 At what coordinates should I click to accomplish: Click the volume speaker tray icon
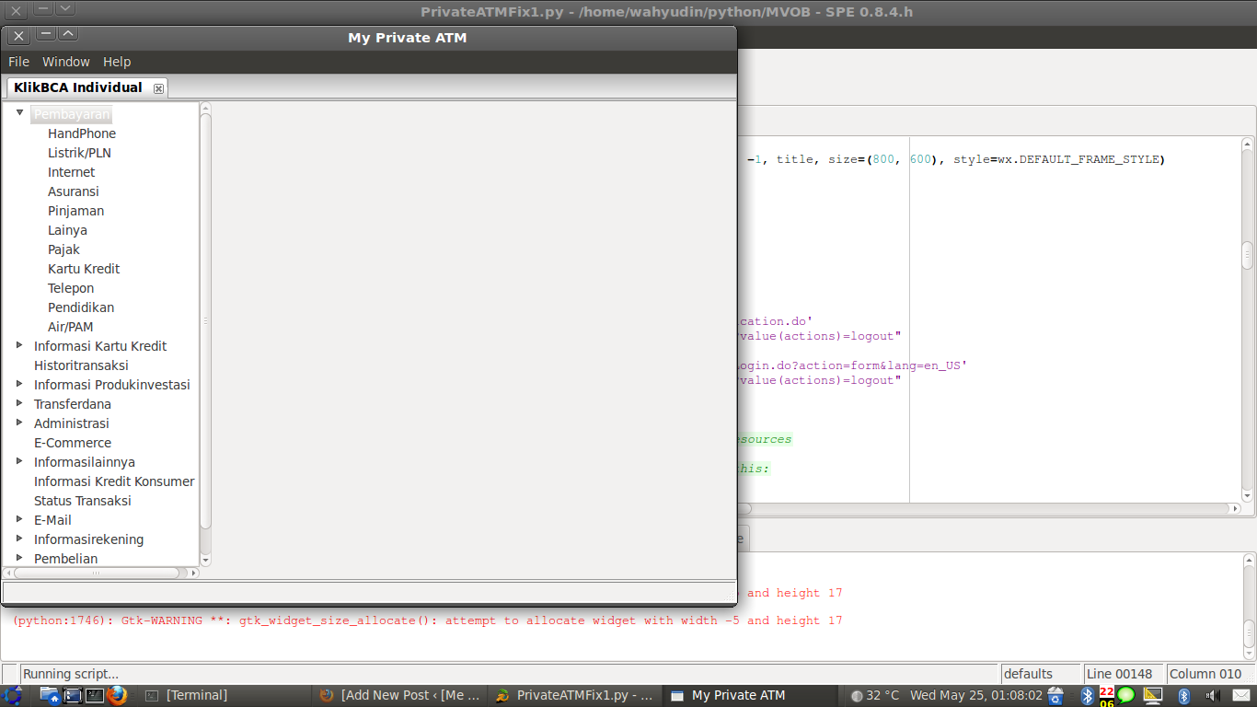pos(1212,696)
